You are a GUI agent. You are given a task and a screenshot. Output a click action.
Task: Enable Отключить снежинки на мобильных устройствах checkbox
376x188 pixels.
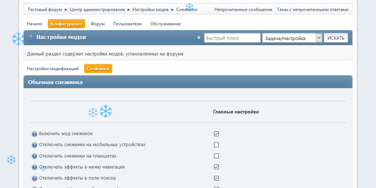point(216,145)
